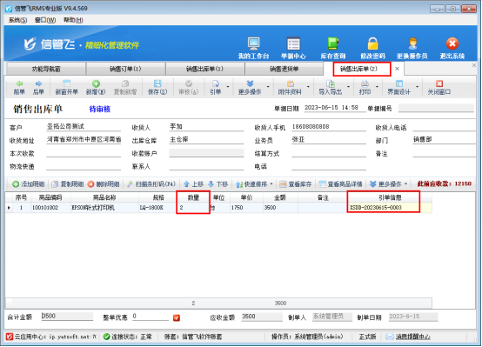Click 商品编码 column header
Screen dimensions: 482x347
pyautogui.click(x=50, y=197)
